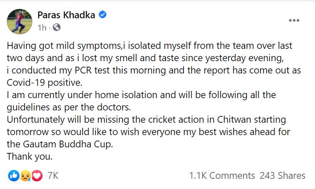Viewport: 315px width, 189px height.
Task: Open the post options three-dot menu
Action: pos(295,21)
